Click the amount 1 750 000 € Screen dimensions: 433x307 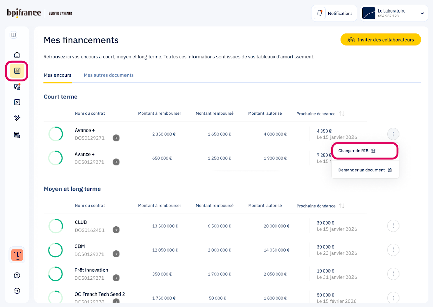[x=164, y=298]
